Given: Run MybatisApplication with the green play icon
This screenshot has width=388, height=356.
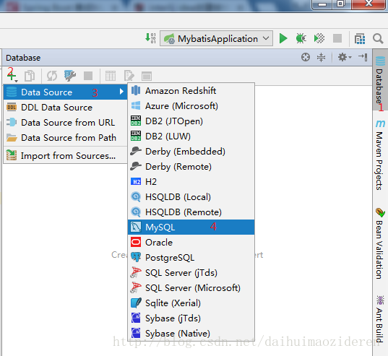Looking at the screenshot, I should coord(283,38).
